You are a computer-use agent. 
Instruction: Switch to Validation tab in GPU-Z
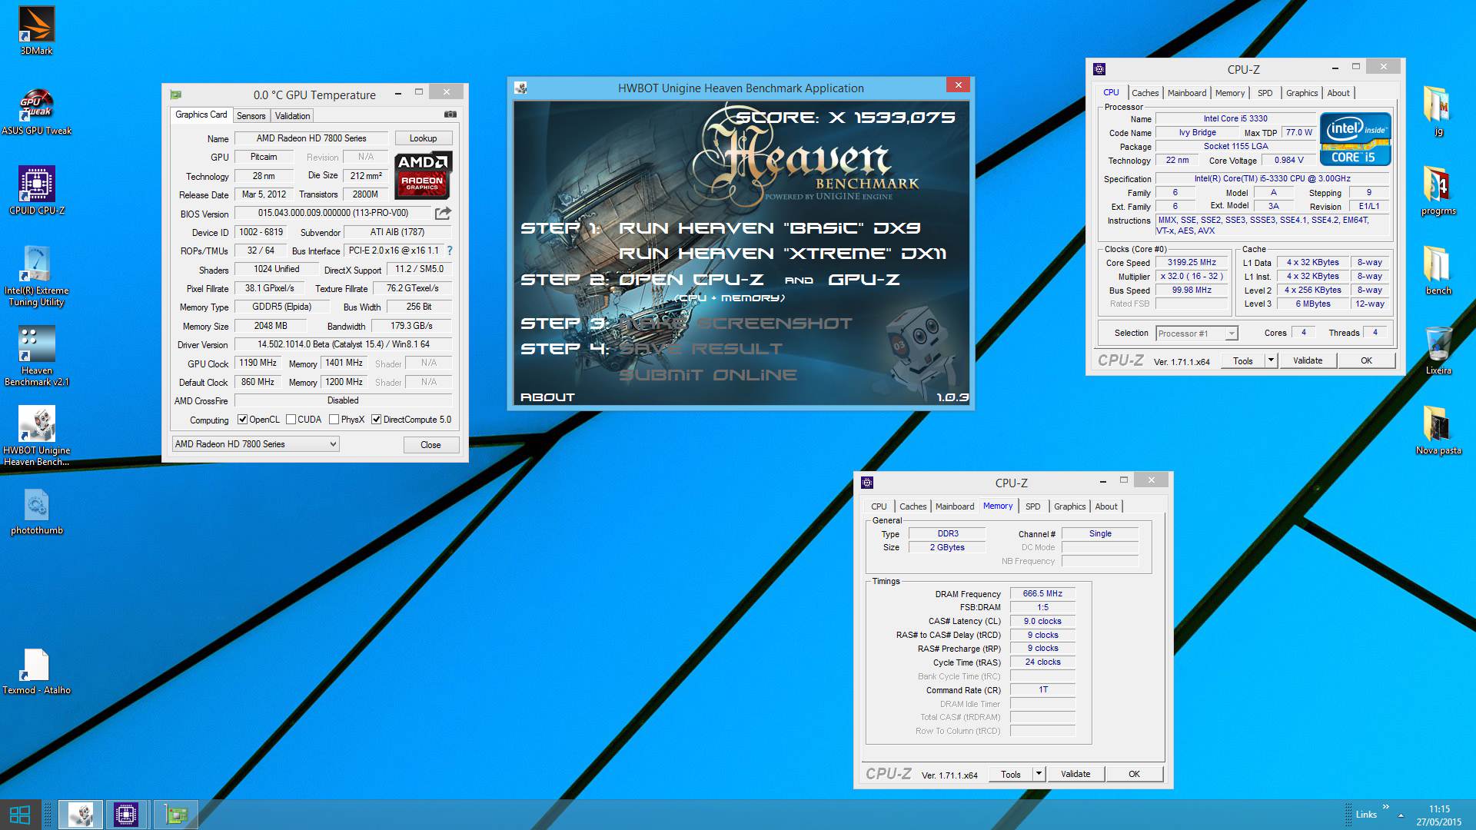(x=292, y=116)
